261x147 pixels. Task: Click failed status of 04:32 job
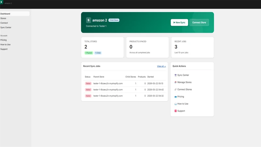pos(88,96)
